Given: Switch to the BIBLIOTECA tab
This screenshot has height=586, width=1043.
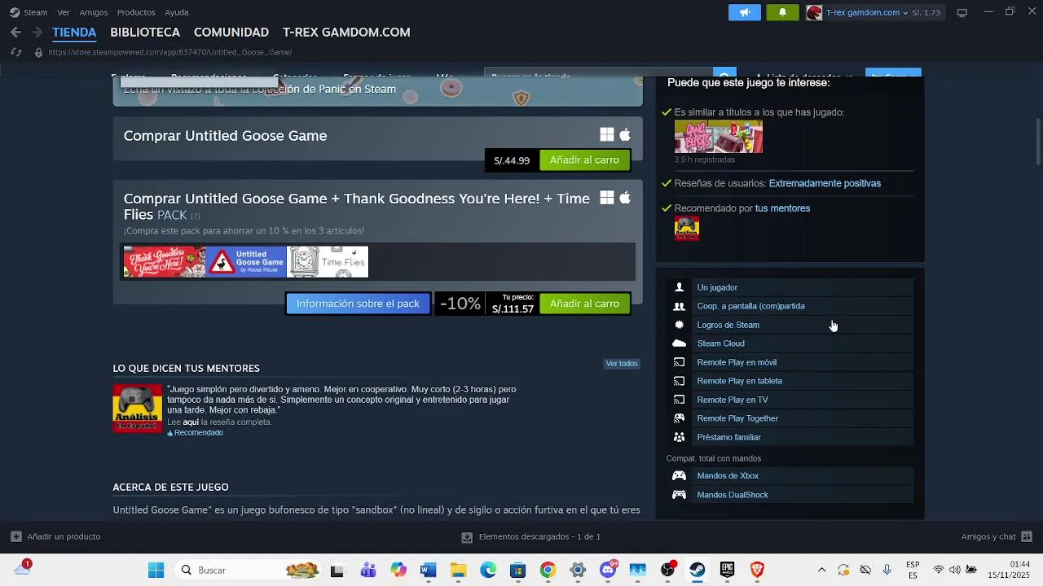Looking at the screenshot, I should pos(145,33).
